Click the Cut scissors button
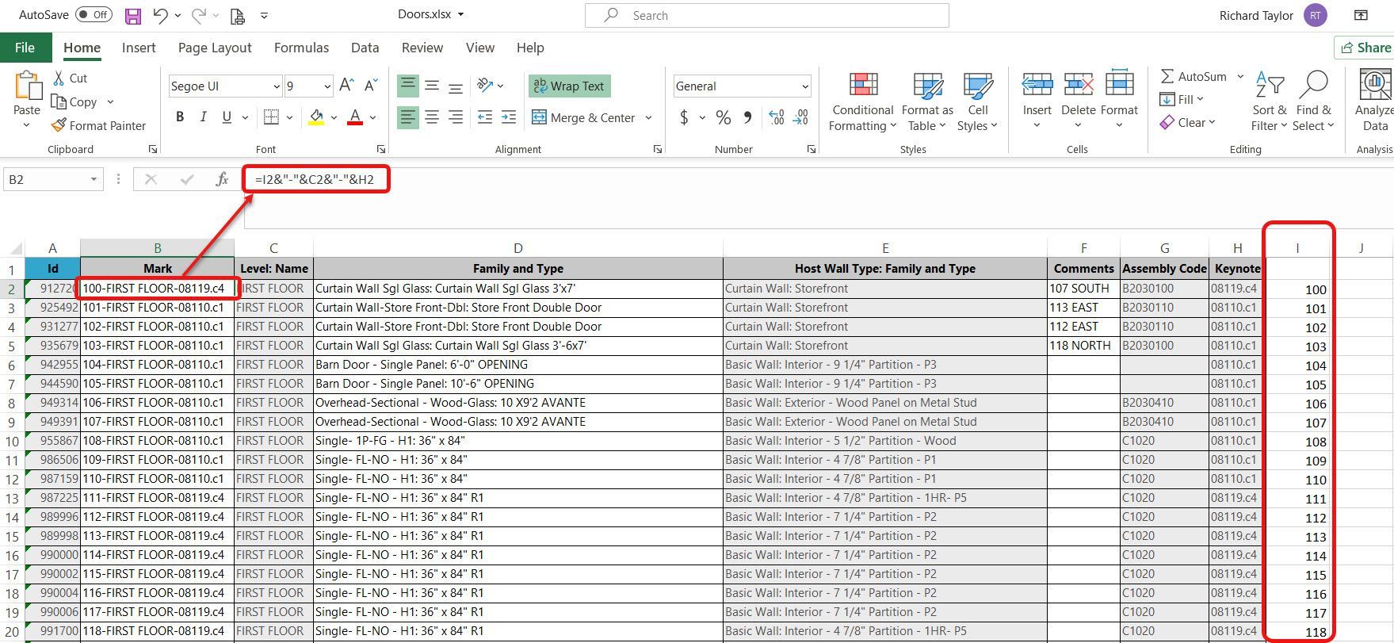Viewport: 1394px width, 643px height. [x=70, y=78]
